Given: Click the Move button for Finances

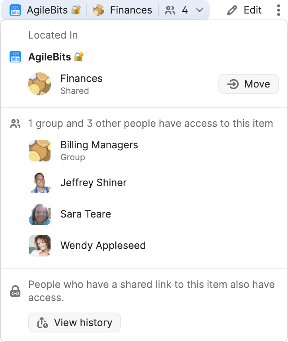Looking at the screenshot, I should [x=248, y=84].
